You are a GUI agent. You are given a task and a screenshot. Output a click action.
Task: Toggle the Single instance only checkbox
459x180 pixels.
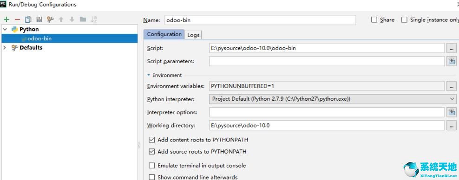tap(404, 19)
